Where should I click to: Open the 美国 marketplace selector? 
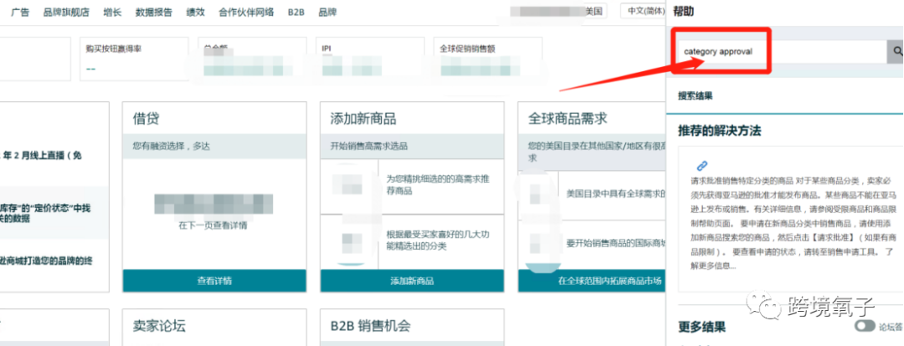[x=593, y=11]
